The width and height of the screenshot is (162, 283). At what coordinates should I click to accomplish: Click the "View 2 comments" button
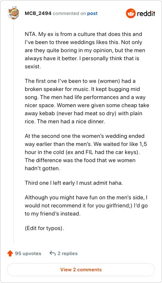click(x=81, y=270)
